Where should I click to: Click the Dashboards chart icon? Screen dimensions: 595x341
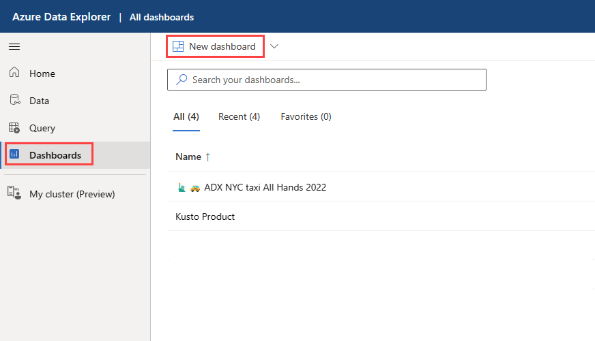(14, 154)
